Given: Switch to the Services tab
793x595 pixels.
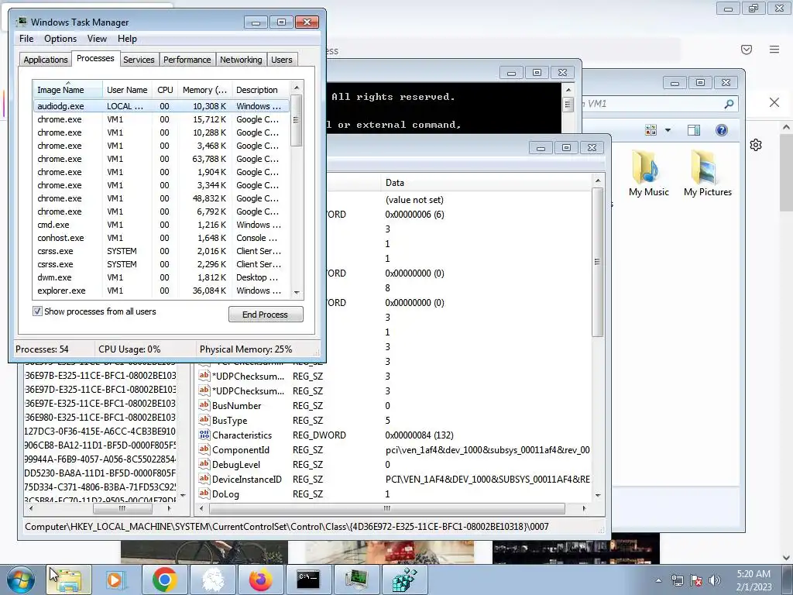Looking at the screenshot, I should 139,60.
